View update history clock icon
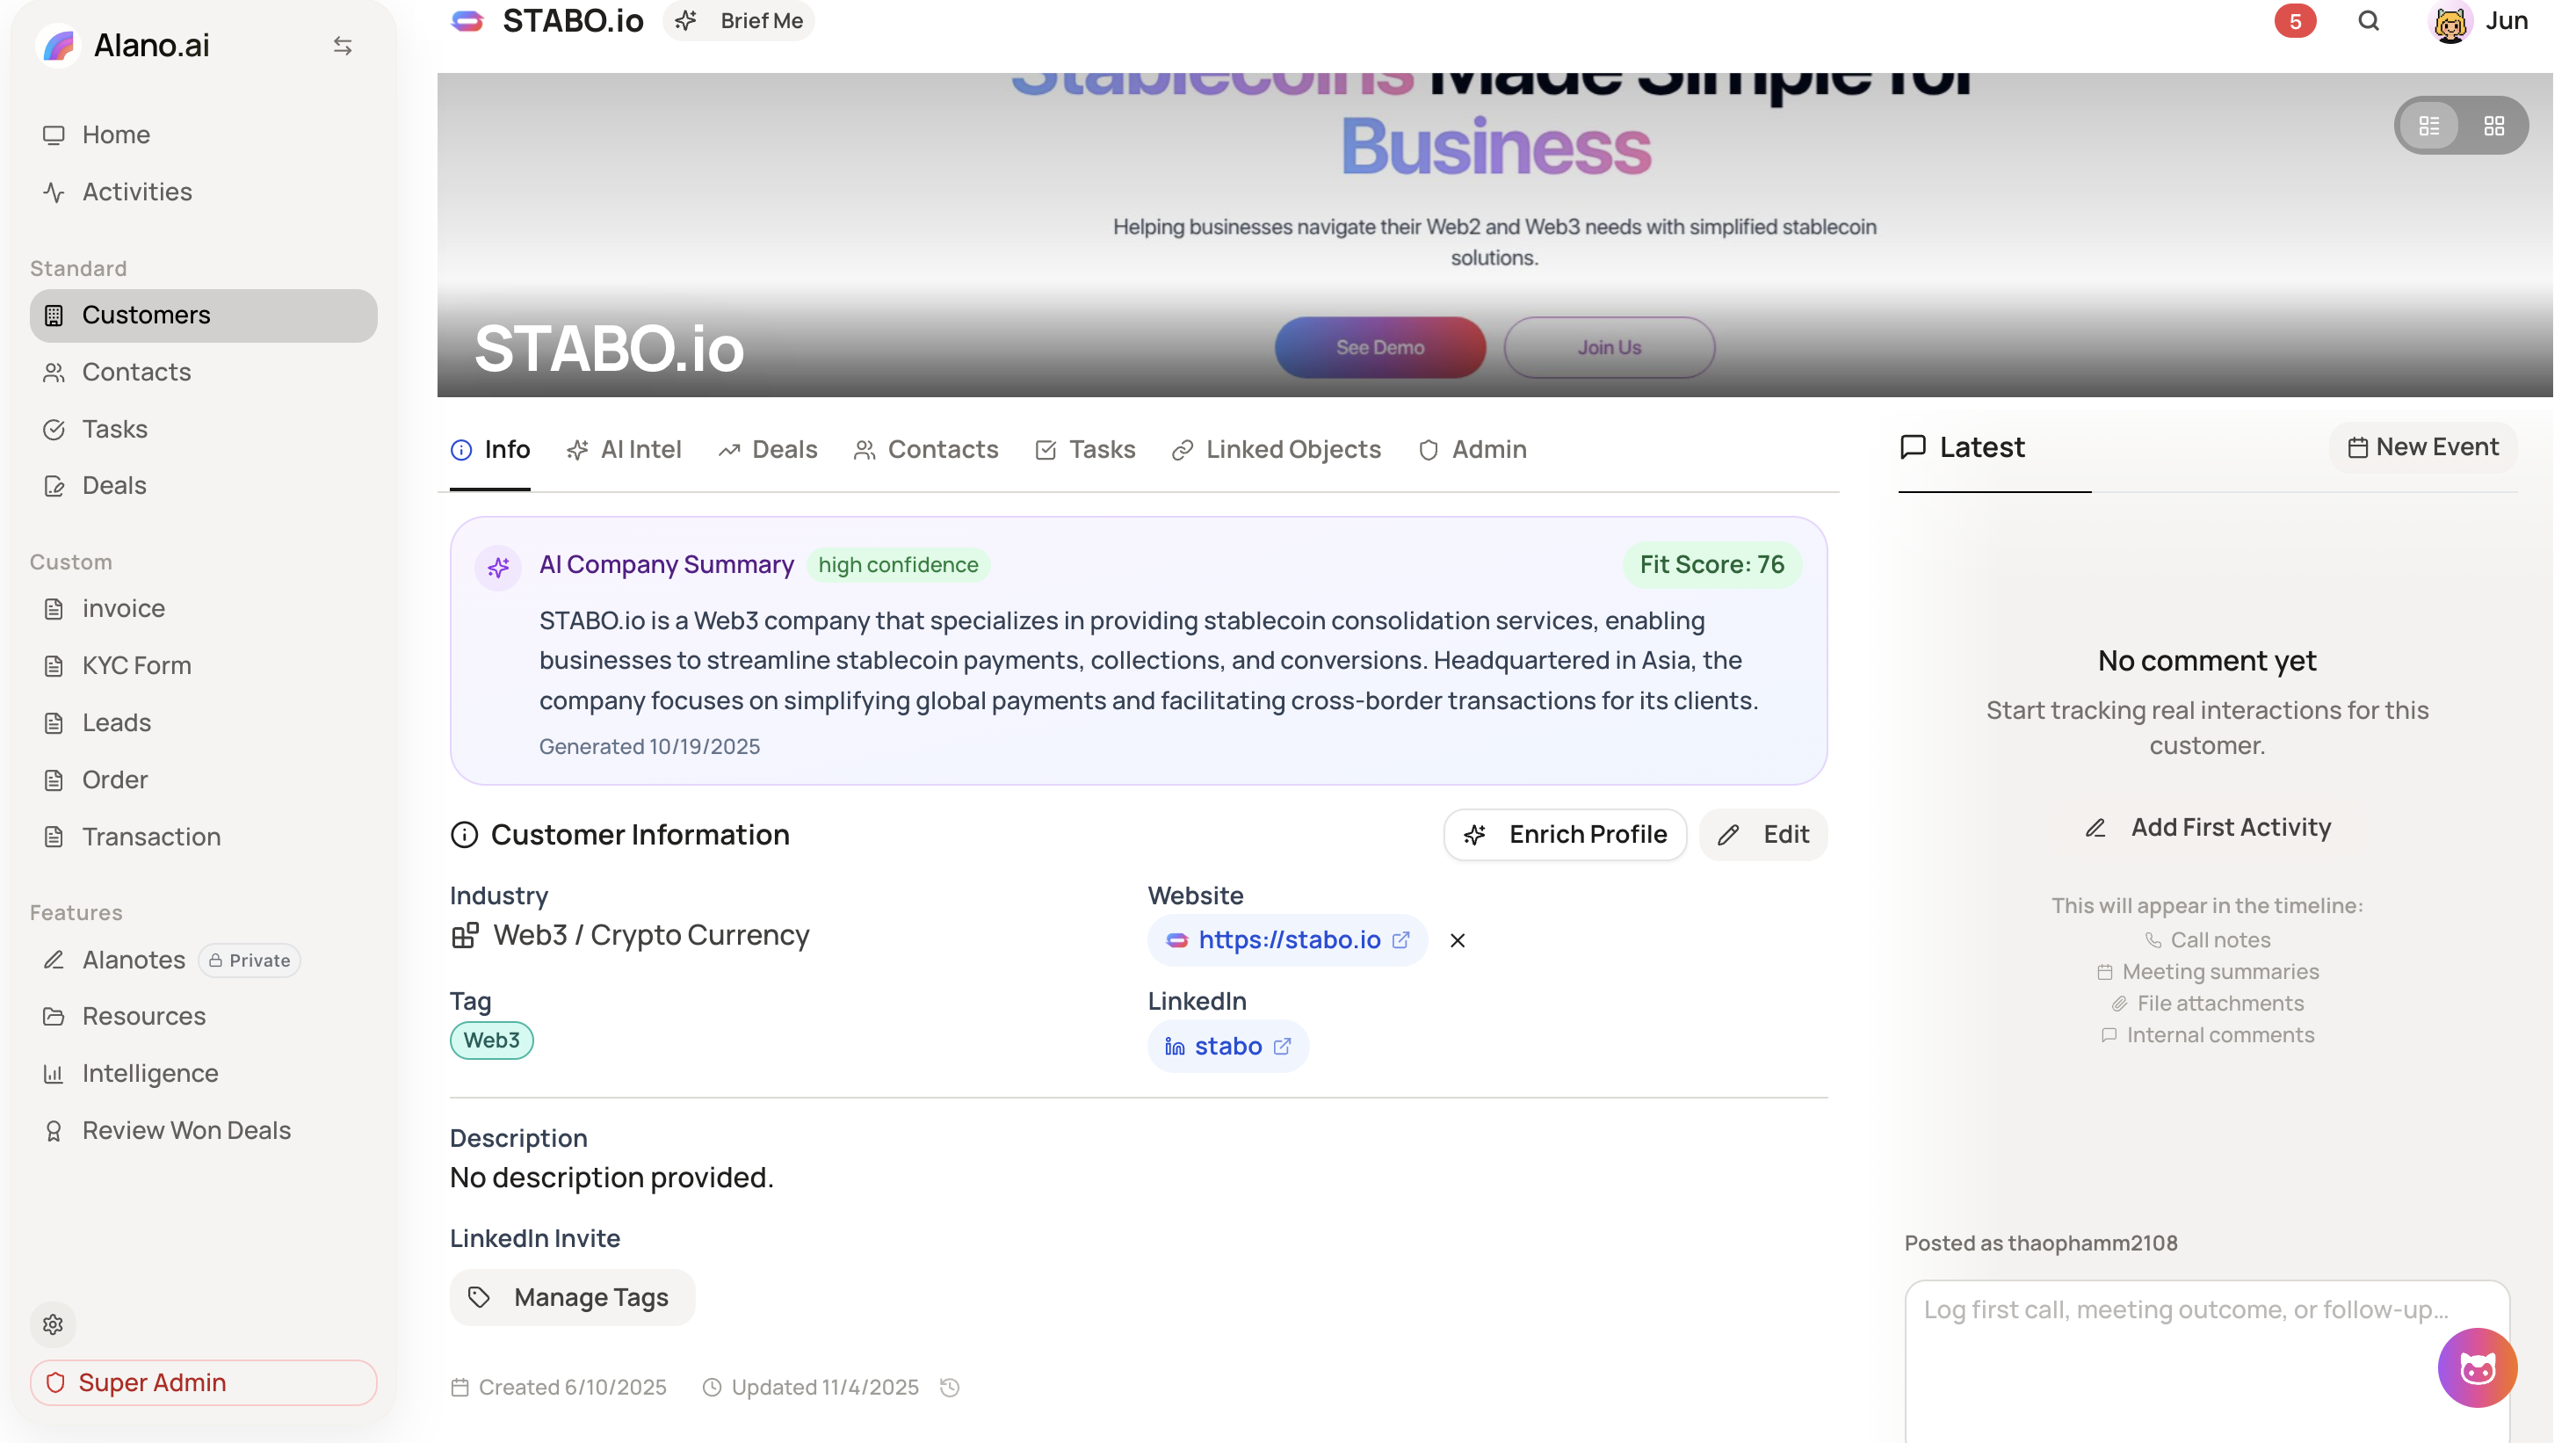The image size is (2576, 1443). [x=950, y=1387]
